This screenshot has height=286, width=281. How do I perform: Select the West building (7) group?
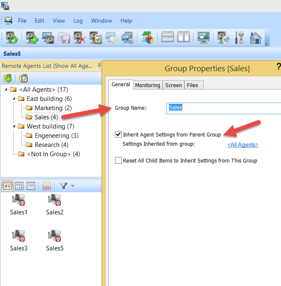click(51, 126)
